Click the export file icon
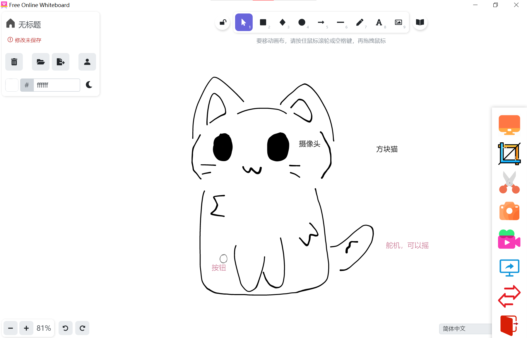The height and width of the screenshot is (338, 527). (61, 62)
